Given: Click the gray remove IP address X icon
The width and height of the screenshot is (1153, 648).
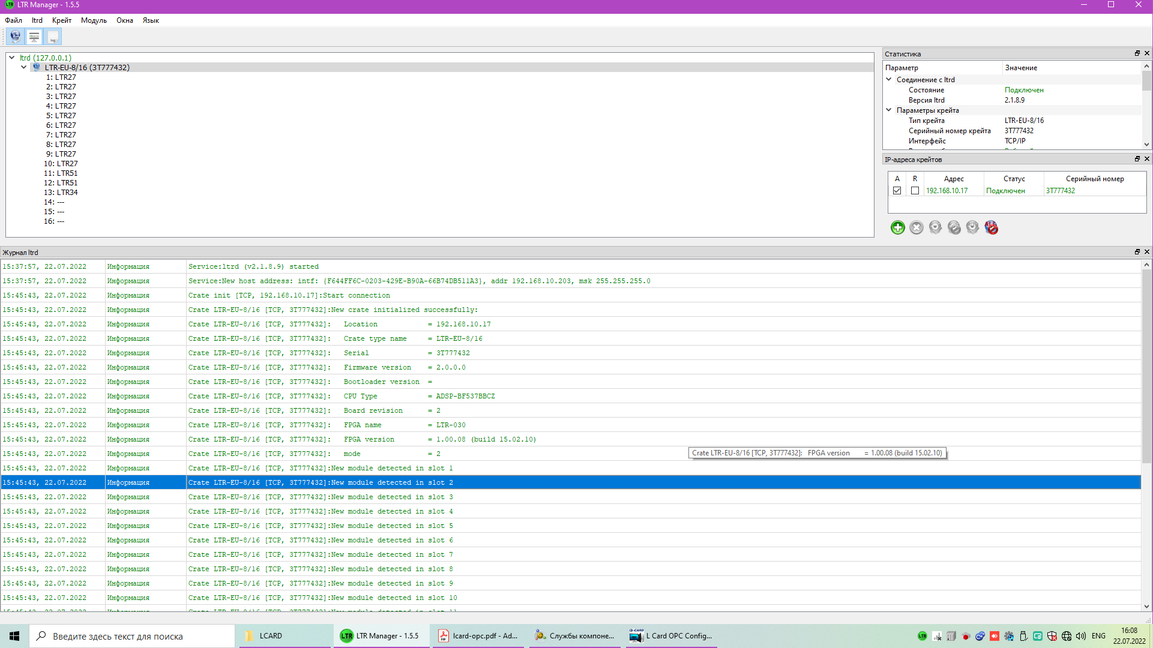Looking at the screenshot, I should (916, 227).
